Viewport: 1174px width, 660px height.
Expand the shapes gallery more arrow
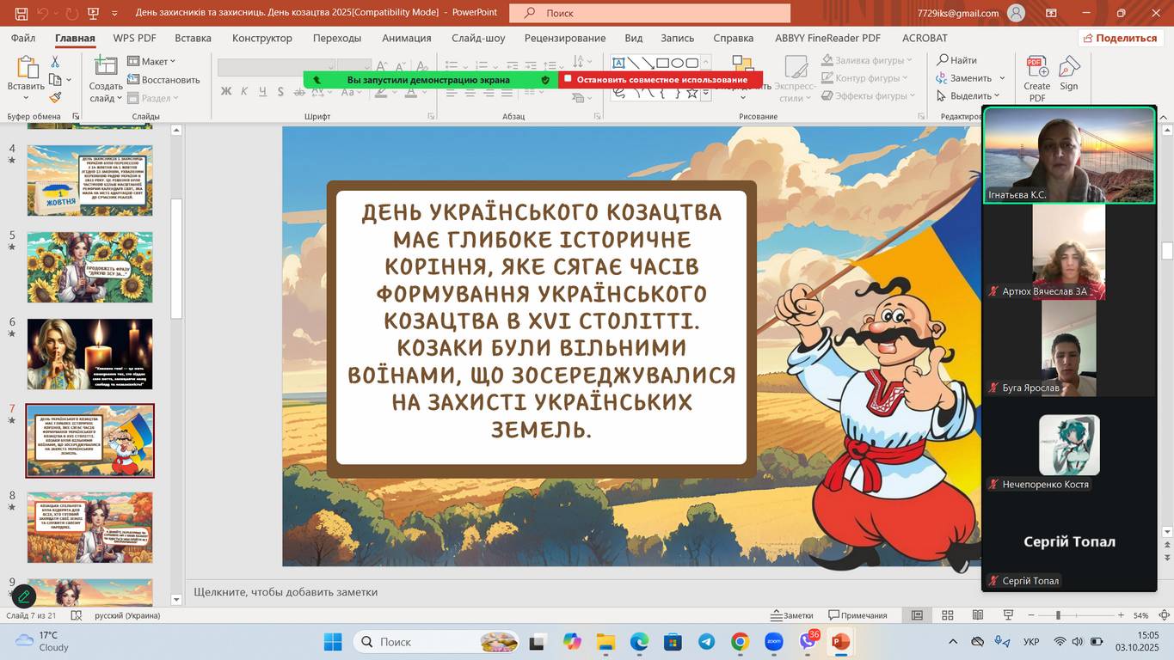tap(706, 95)
